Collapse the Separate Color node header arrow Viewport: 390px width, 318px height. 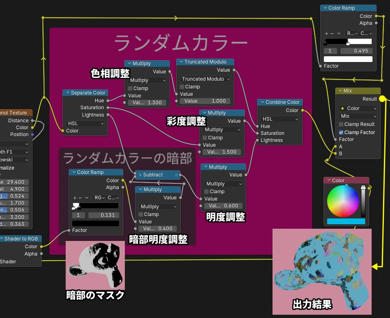[x=67, y=93]
